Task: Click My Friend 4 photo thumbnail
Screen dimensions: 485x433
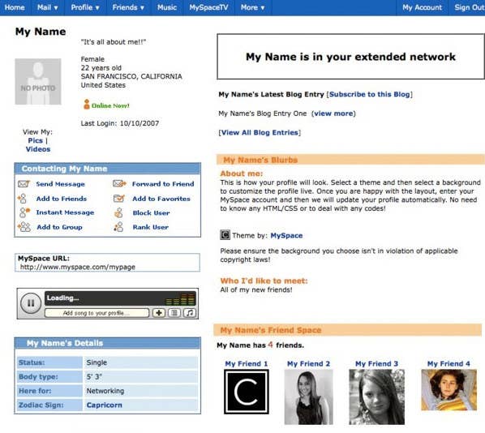Action: [449, 390]
